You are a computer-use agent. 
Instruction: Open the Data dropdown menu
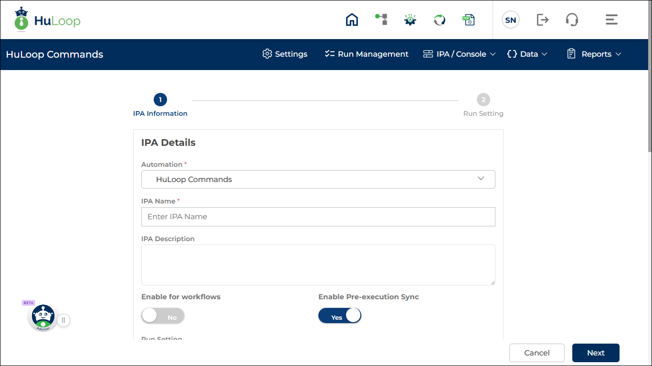coord(527,54)
